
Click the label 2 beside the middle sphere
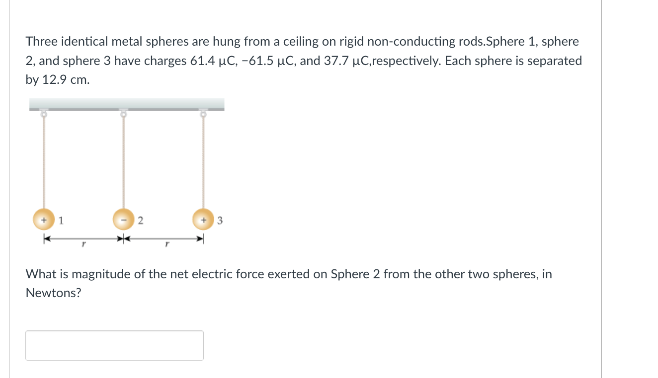(x=140, y=220)
